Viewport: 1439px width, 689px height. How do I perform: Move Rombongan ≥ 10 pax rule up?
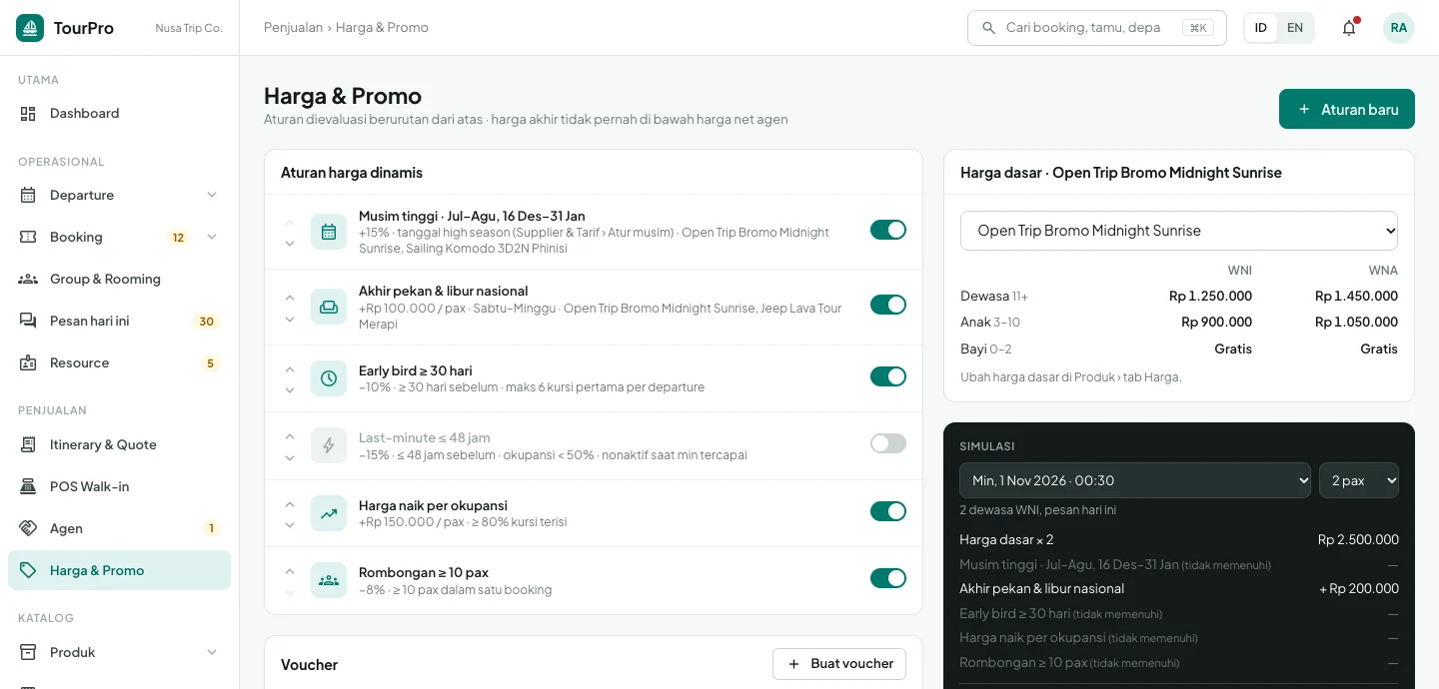click(290, 570)
